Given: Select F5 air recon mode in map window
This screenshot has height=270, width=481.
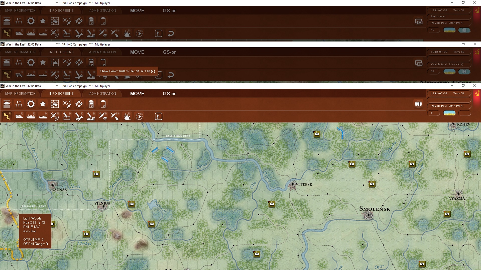Looking at the screenshot, I should pos(55,116).
